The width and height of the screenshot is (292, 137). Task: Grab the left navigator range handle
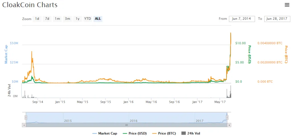click(x=26, y=117)
